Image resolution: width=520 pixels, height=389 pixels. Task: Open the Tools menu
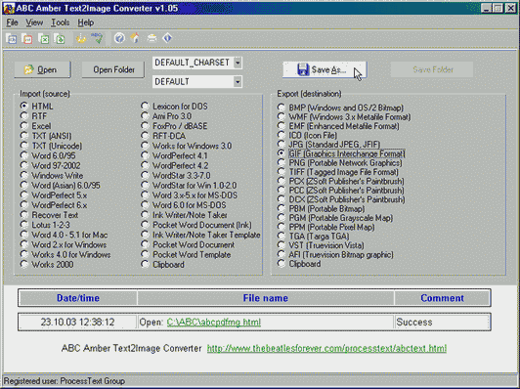point(60,22)
